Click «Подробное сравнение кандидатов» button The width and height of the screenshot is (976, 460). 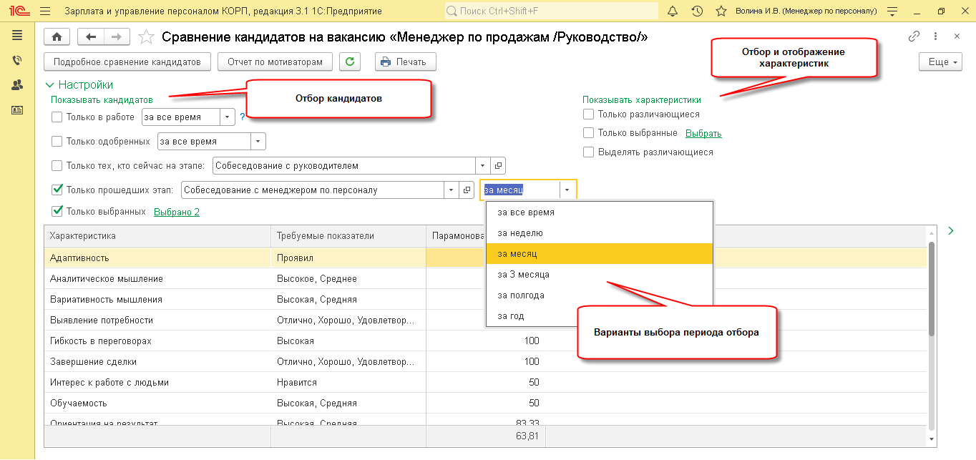click(x=127, y=62)
